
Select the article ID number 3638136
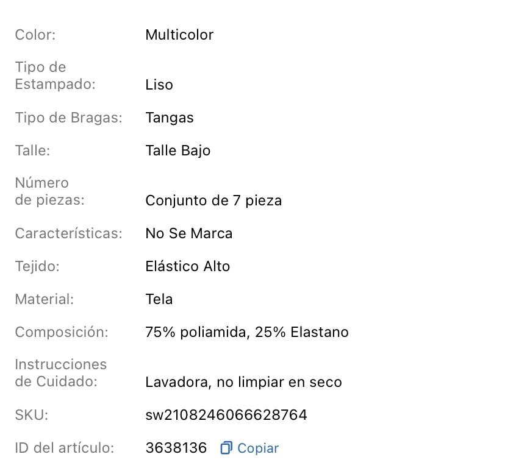point(176,447)
